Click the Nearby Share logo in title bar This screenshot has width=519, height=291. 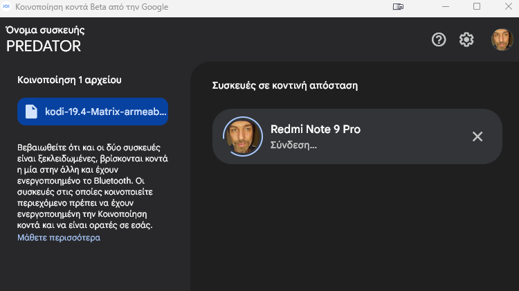[x=6, y=6]
